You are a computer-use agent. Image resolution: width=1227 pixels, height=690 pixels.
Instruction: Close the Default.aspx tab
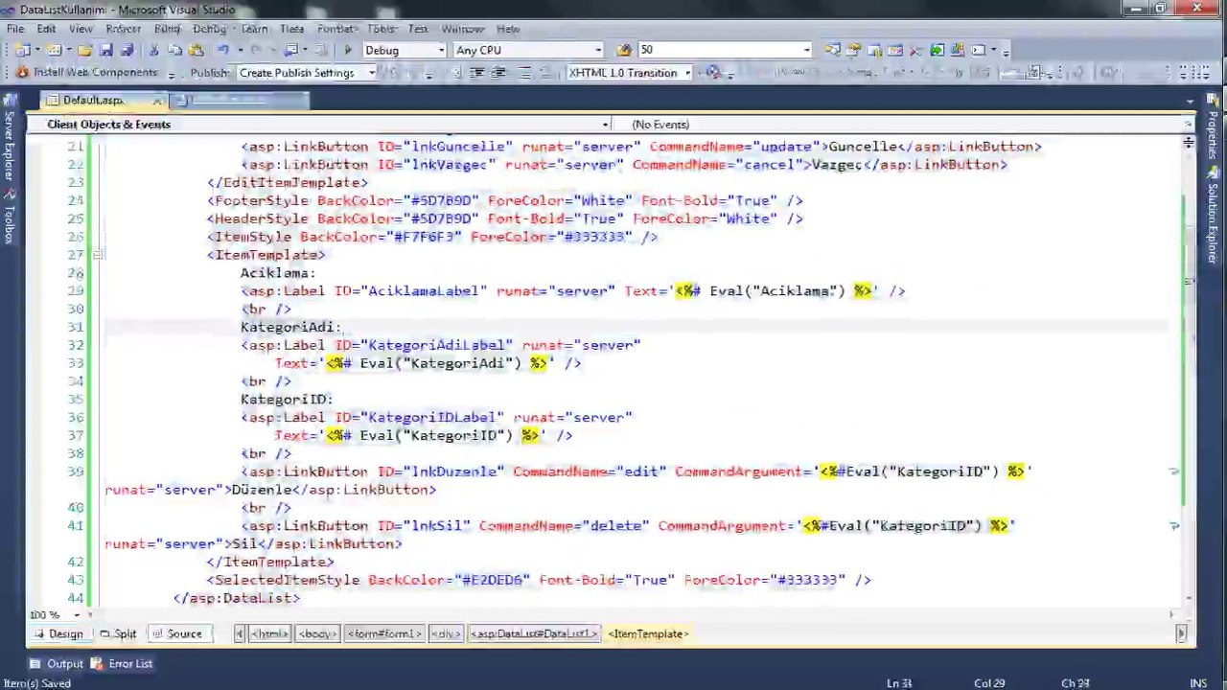click(x=156, y=101)
